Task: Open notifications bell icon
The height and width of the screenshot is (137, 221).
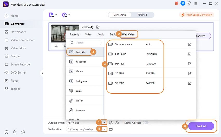Action: click(15, 132)
